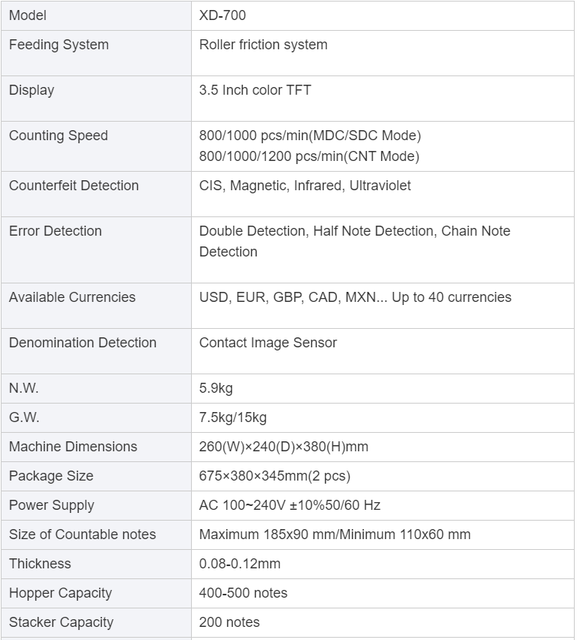Click the Error Detection row label

55,231
